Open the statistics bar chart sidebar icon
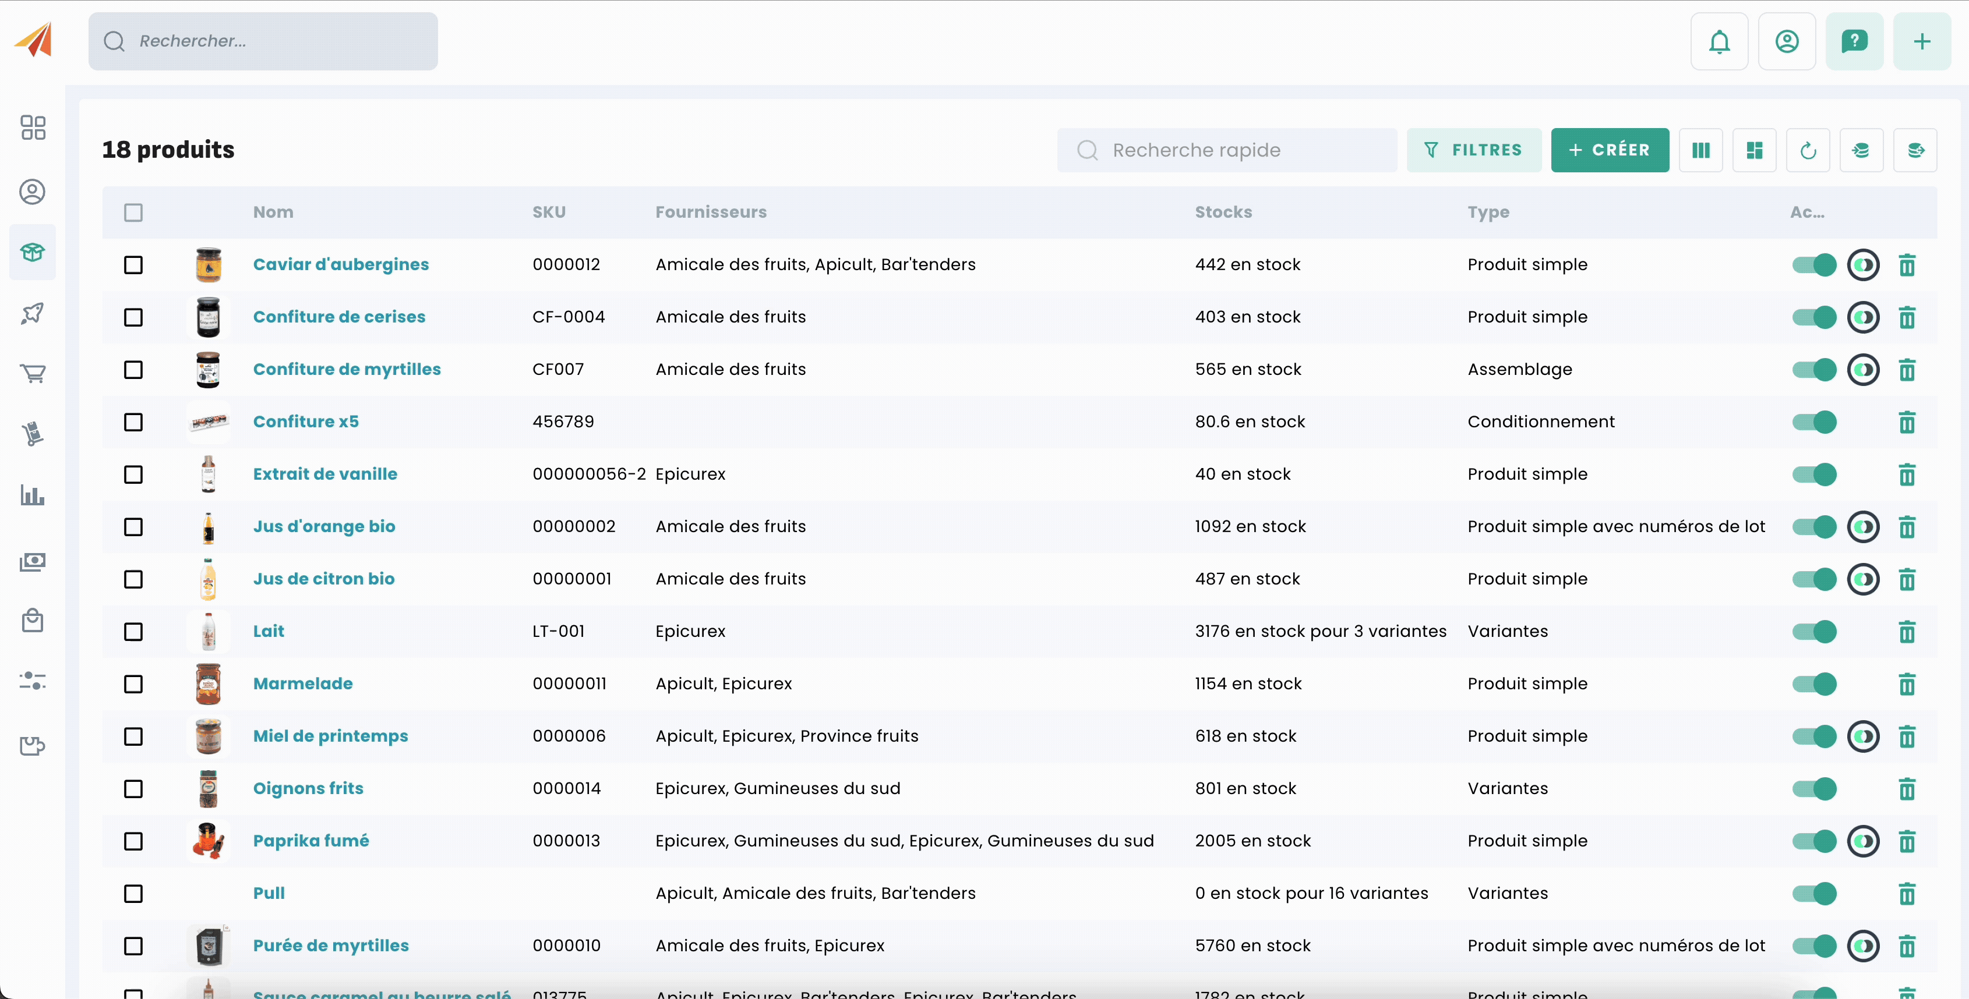The width and height of the screenshot is (1969, 999). coord(33,495)
